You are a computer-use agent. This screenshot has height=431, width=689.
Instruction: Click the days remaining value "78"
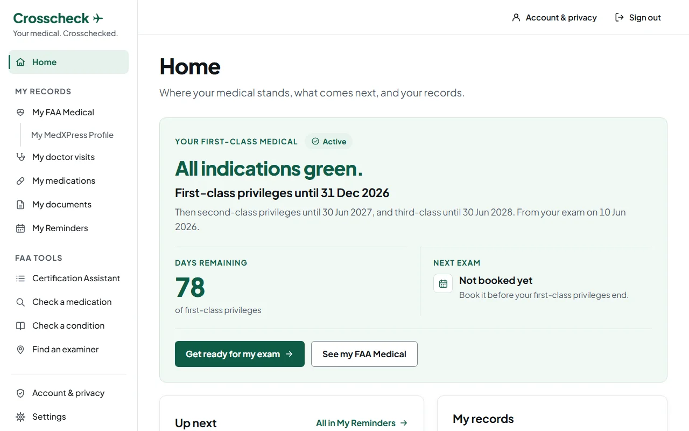(190, 287)
